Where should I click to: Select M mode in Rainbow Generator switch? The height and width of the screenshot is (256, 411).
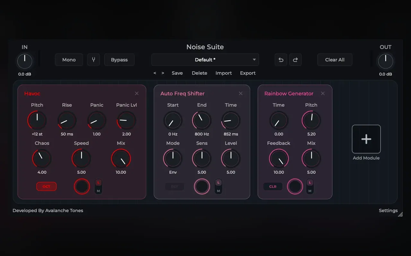coord(310,191)
